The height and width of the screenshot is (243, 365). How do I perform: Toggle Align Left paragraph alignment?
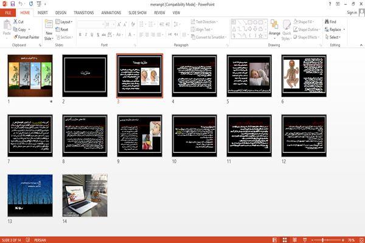pos(141,35)
